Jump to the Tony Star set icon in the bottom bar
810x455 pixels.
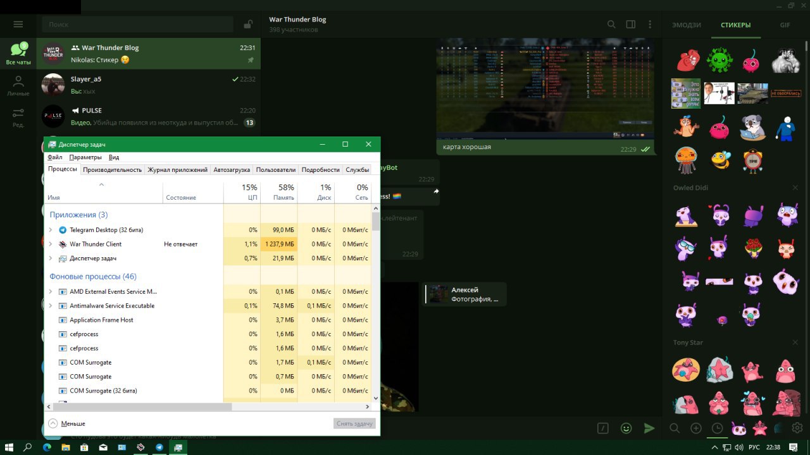(759, 428)
